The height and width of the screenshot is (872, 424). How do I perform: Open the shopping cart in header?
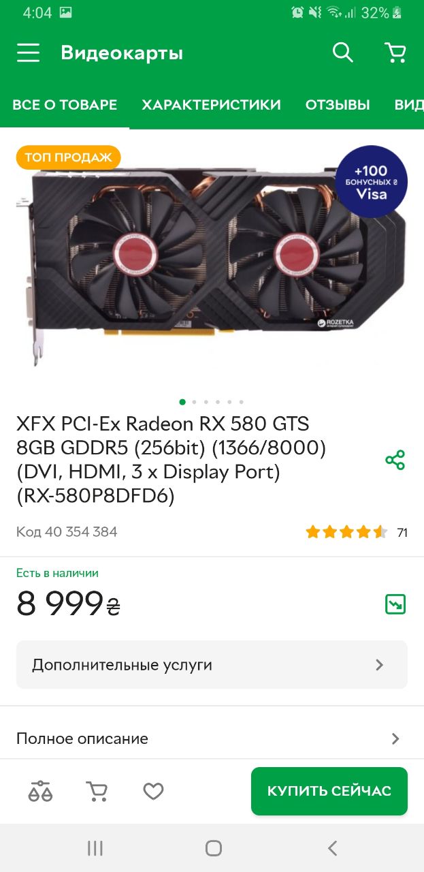point(395,52)
